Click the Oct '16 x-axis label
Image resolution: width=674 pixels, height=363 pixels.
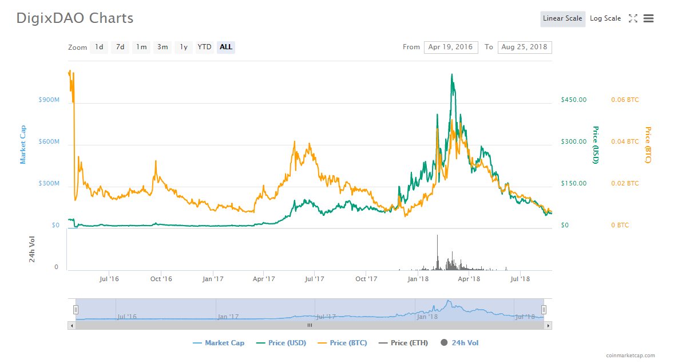pyautogui.click(x=161, y=279)
